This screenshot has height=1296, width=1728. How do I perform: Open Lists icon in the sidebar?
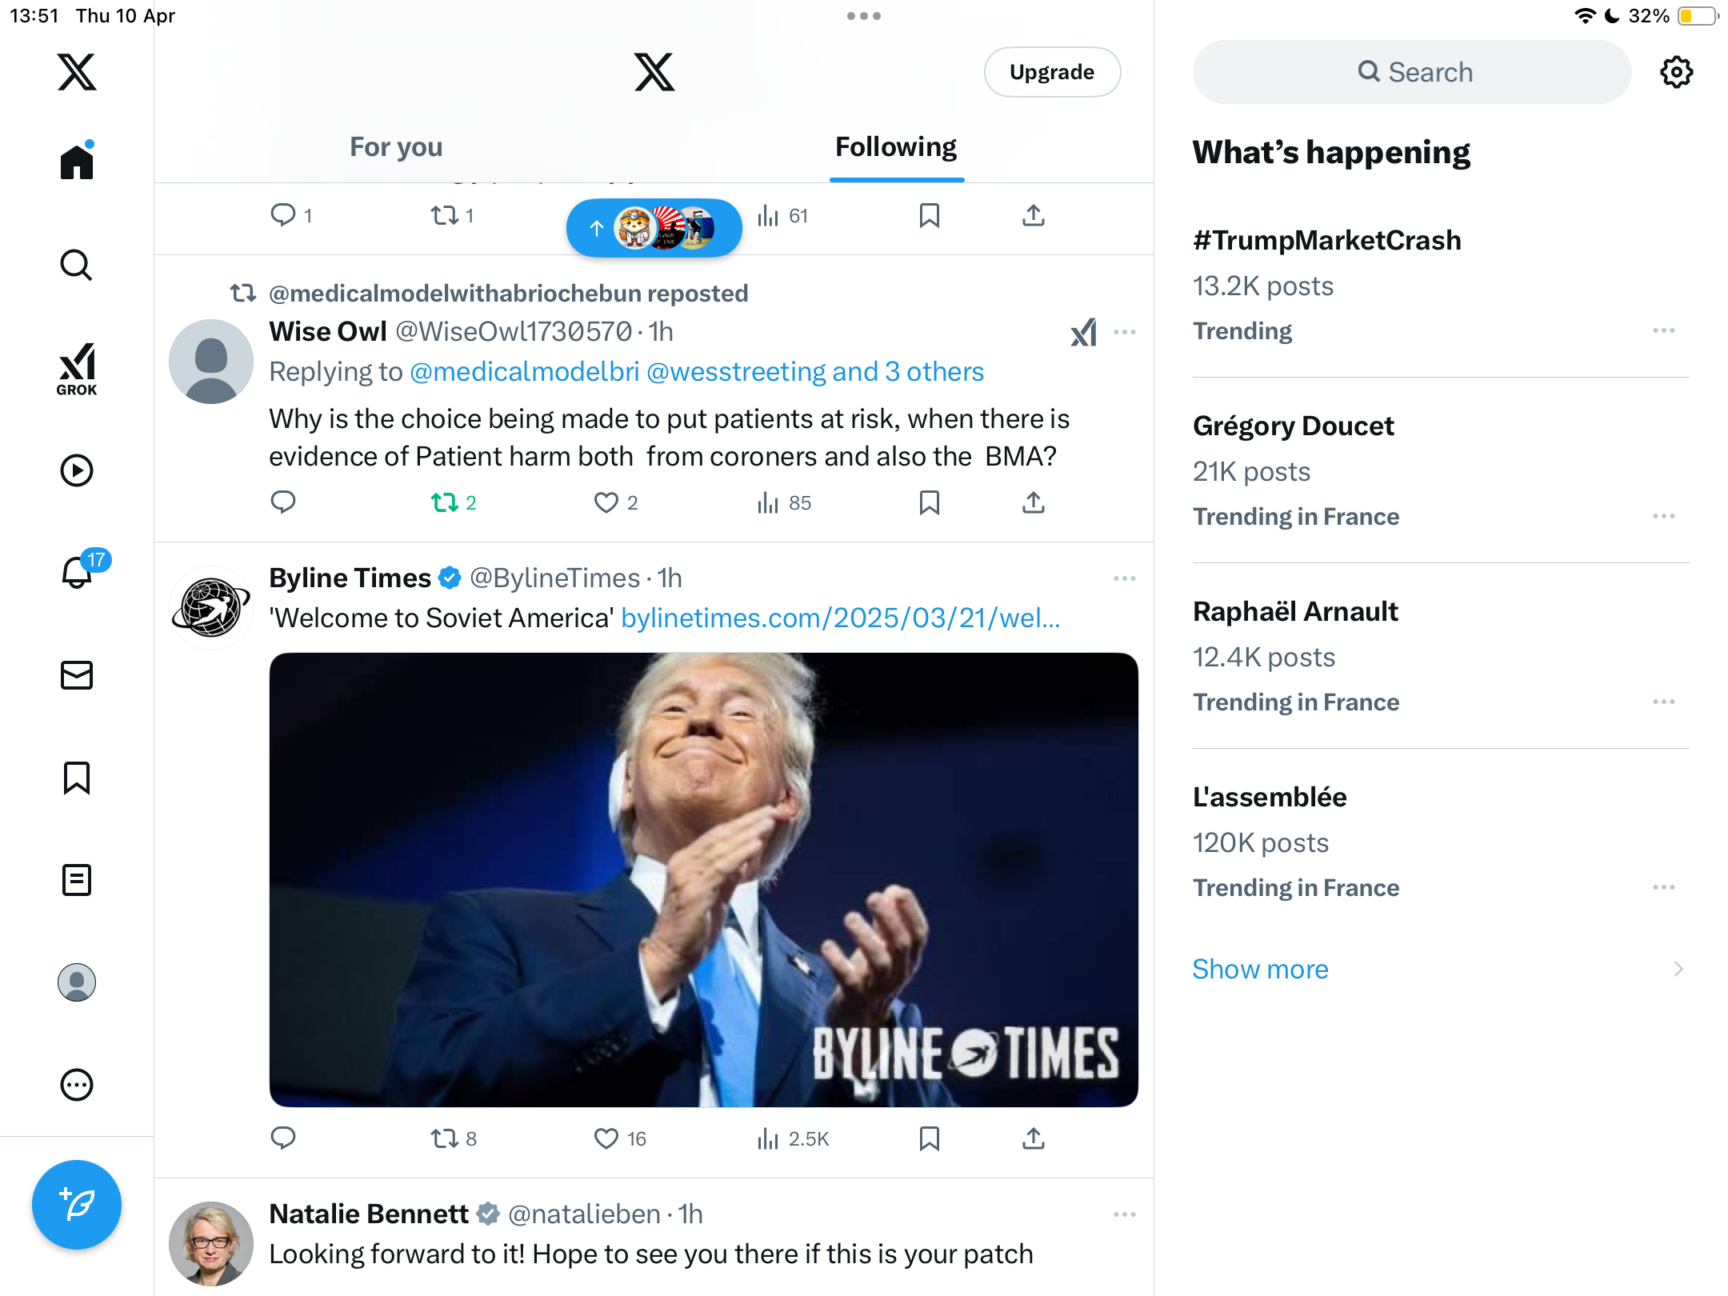click(x=77, y=880)
